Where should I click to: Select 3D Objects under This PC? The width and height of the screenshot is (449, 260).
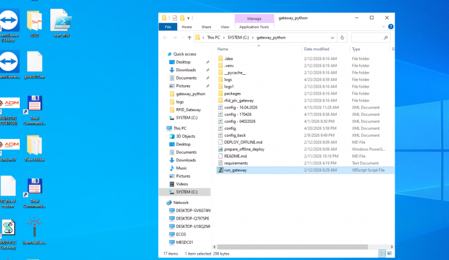tap(185, 137)
